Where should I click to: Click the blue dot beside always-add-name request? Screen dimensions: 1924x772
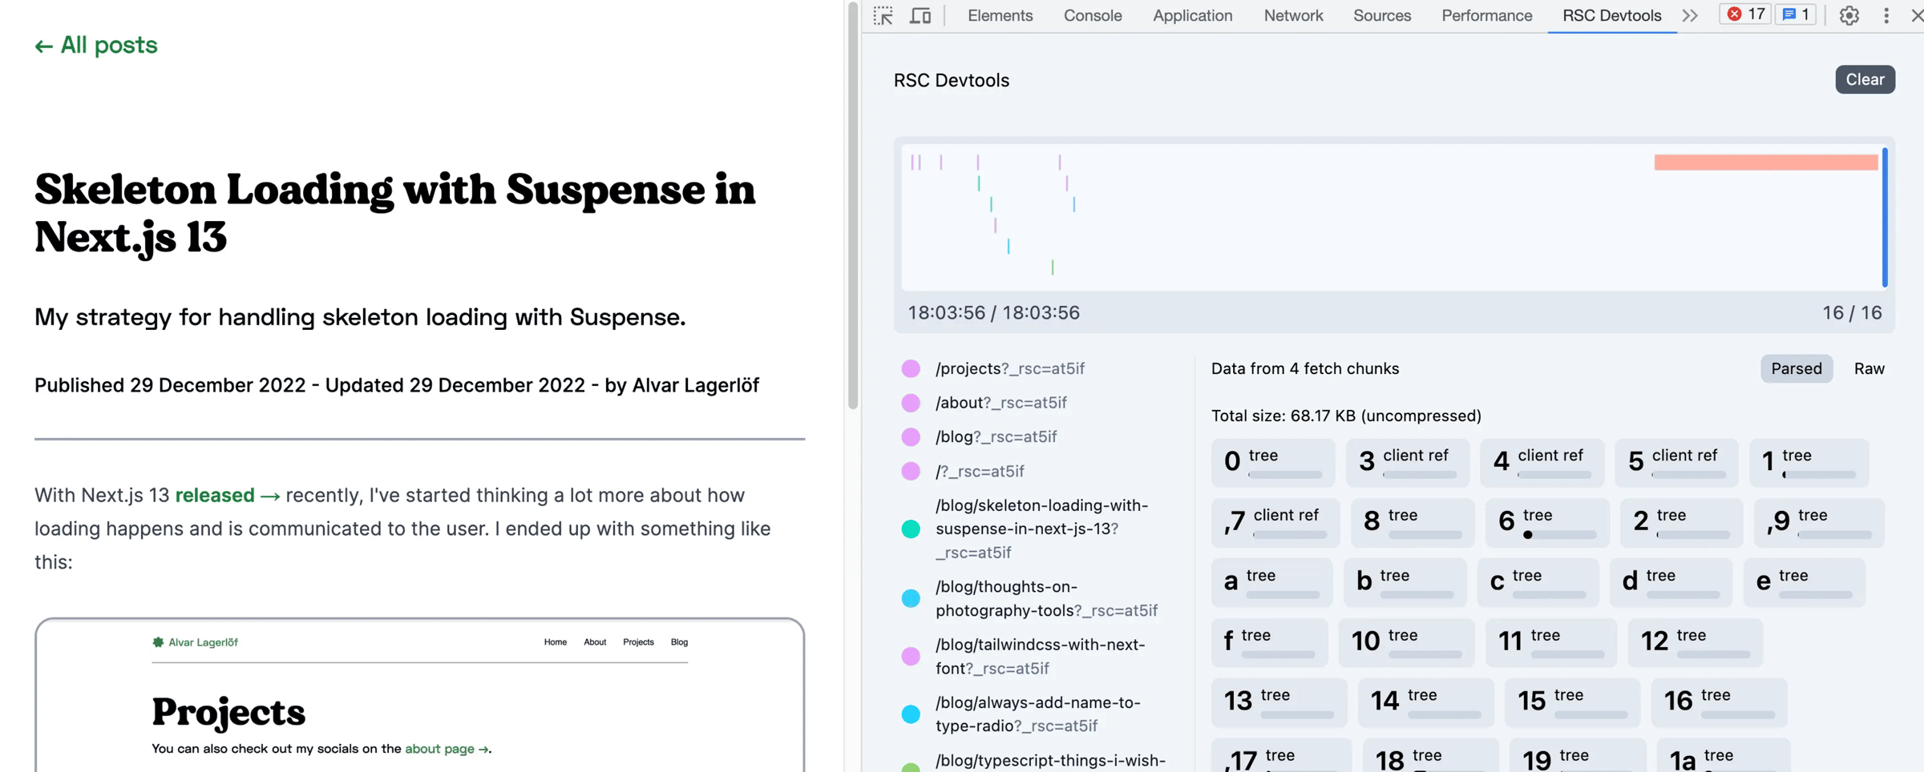click(911, 714)
